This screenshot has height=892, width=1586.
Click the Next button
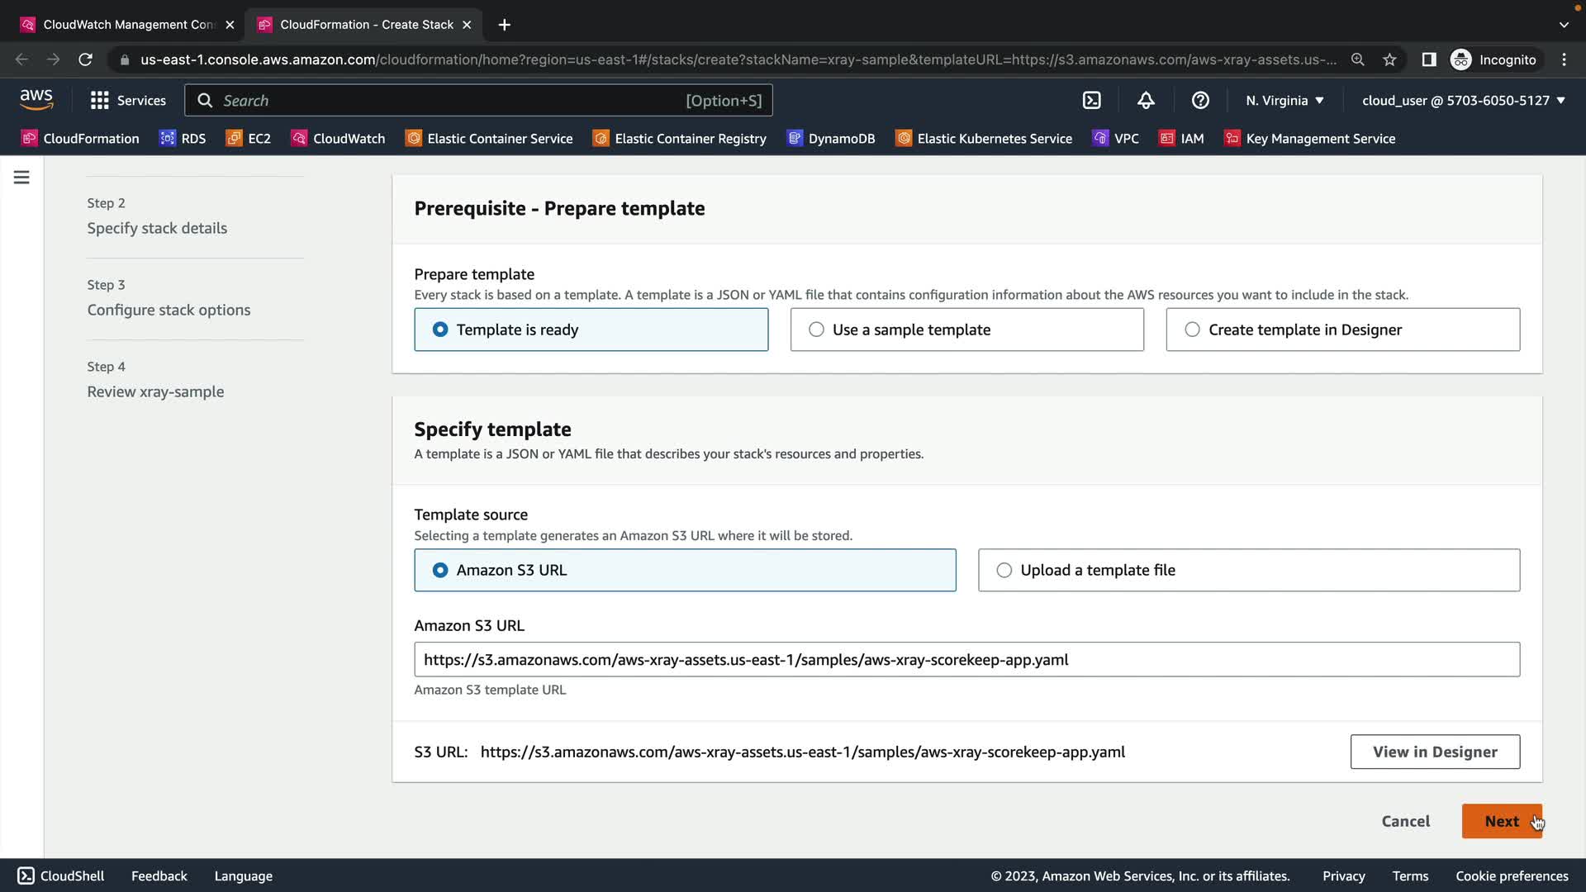coord(1501,821)
